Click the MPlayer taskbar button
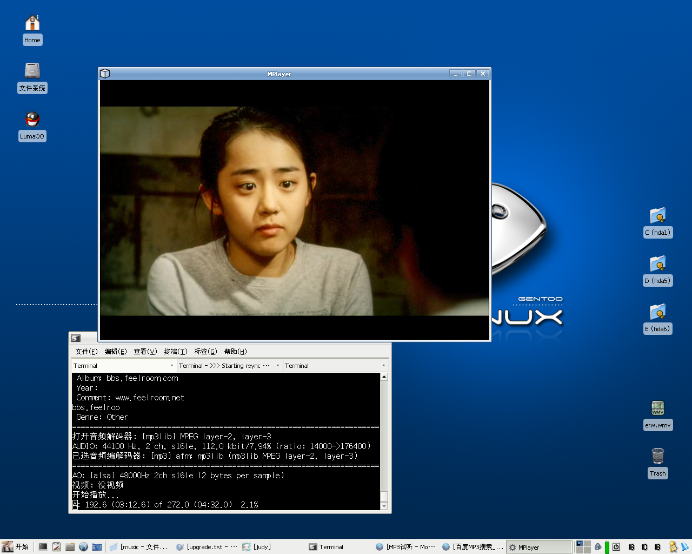The image size is (692, 554). pyautogui.click(x=538, y=547)
